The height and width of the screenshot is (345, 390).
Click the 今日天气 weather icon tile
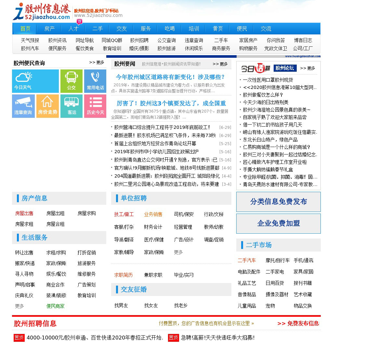[x=35, y=81]
